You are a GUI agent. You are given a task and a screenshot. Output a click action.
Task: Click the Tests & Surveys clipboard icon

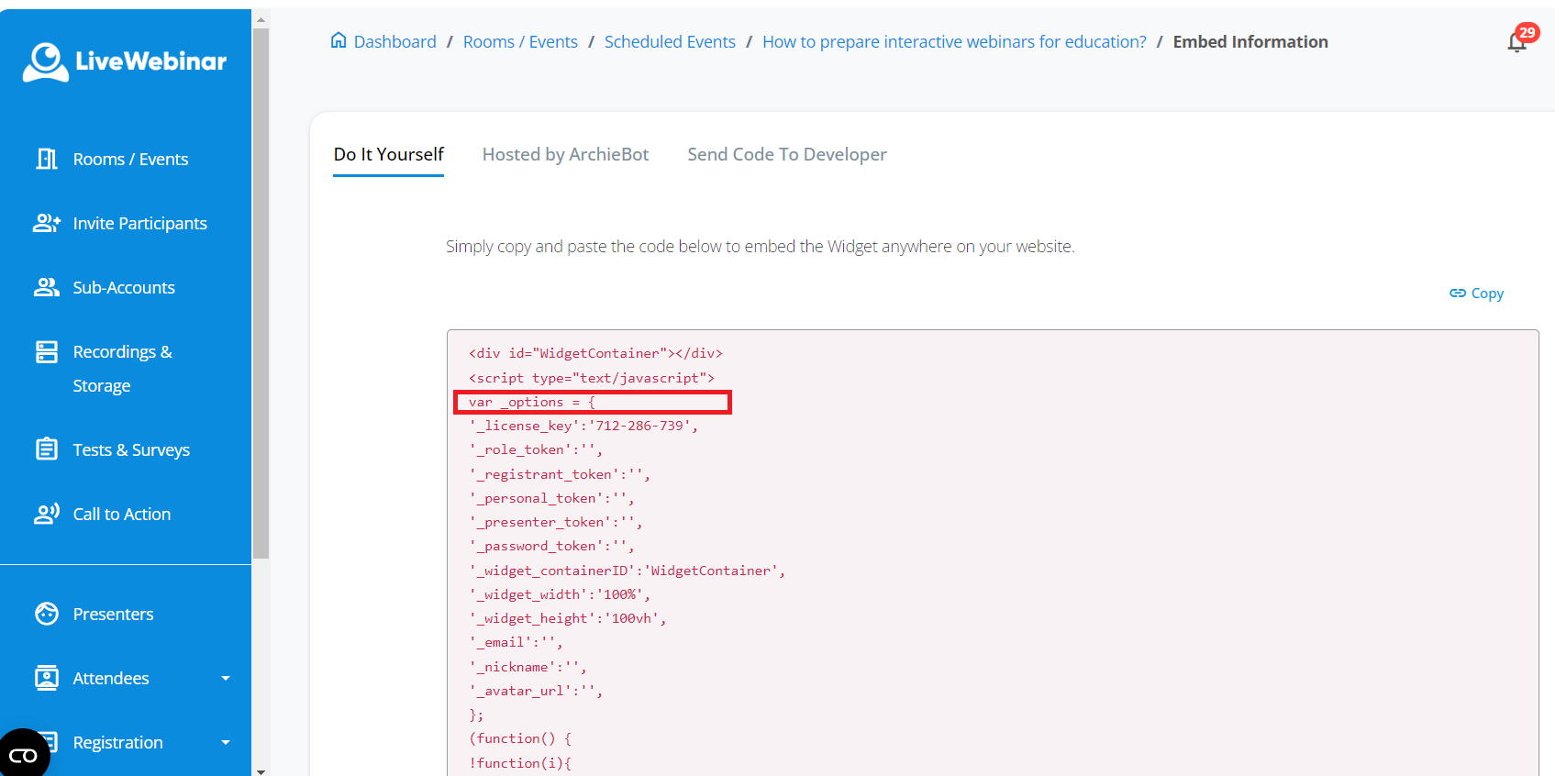47,449
